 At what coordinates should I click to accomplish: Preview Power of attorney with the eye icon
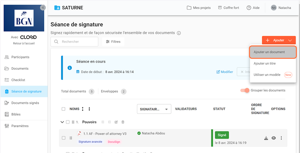pos(274,138)
